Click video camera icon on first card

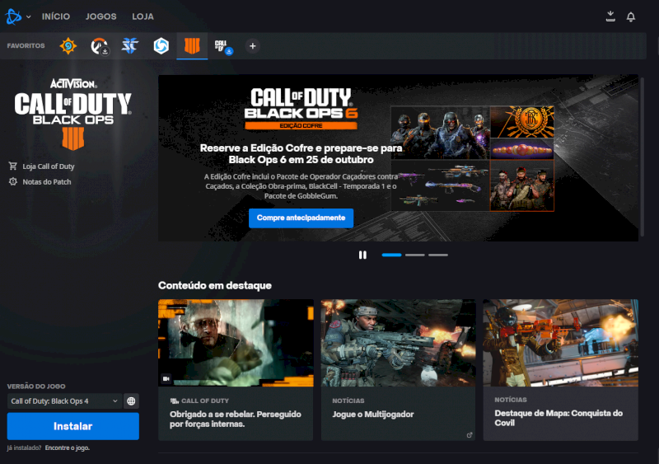point(166,378)
